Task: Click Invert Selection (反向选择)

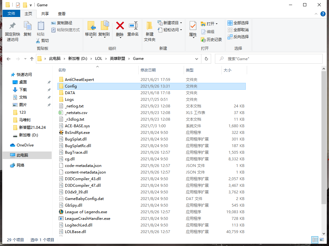Action: (x=238, y=37)
